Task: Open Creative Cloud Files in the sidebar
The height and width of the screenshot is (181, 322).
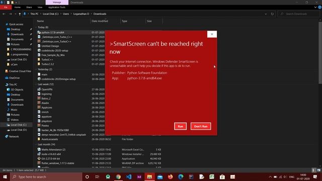Action: point(20,71)
